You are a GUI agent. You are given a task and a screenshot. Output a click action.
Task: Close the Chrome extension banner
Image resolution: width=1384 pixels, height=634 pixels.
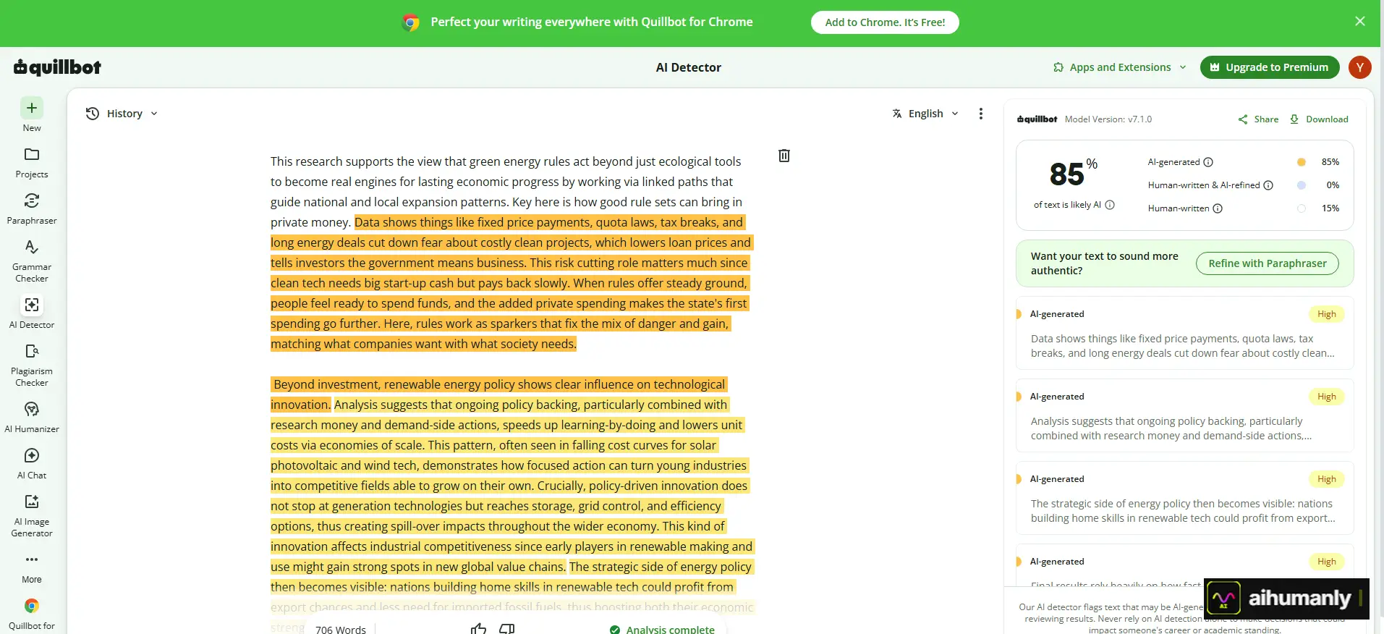pos(1360,22)
